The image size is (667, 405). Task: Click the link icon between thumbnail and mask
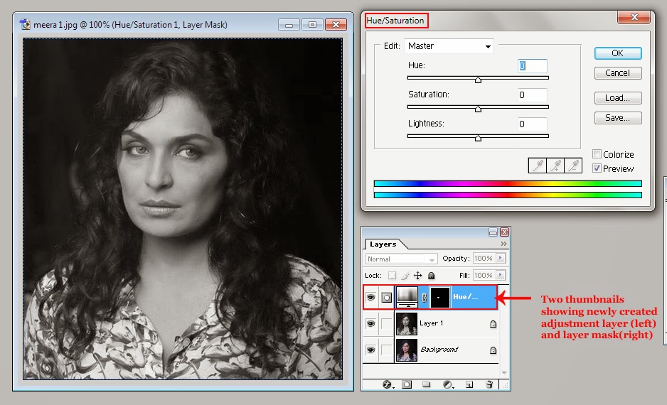click(424, 298)
